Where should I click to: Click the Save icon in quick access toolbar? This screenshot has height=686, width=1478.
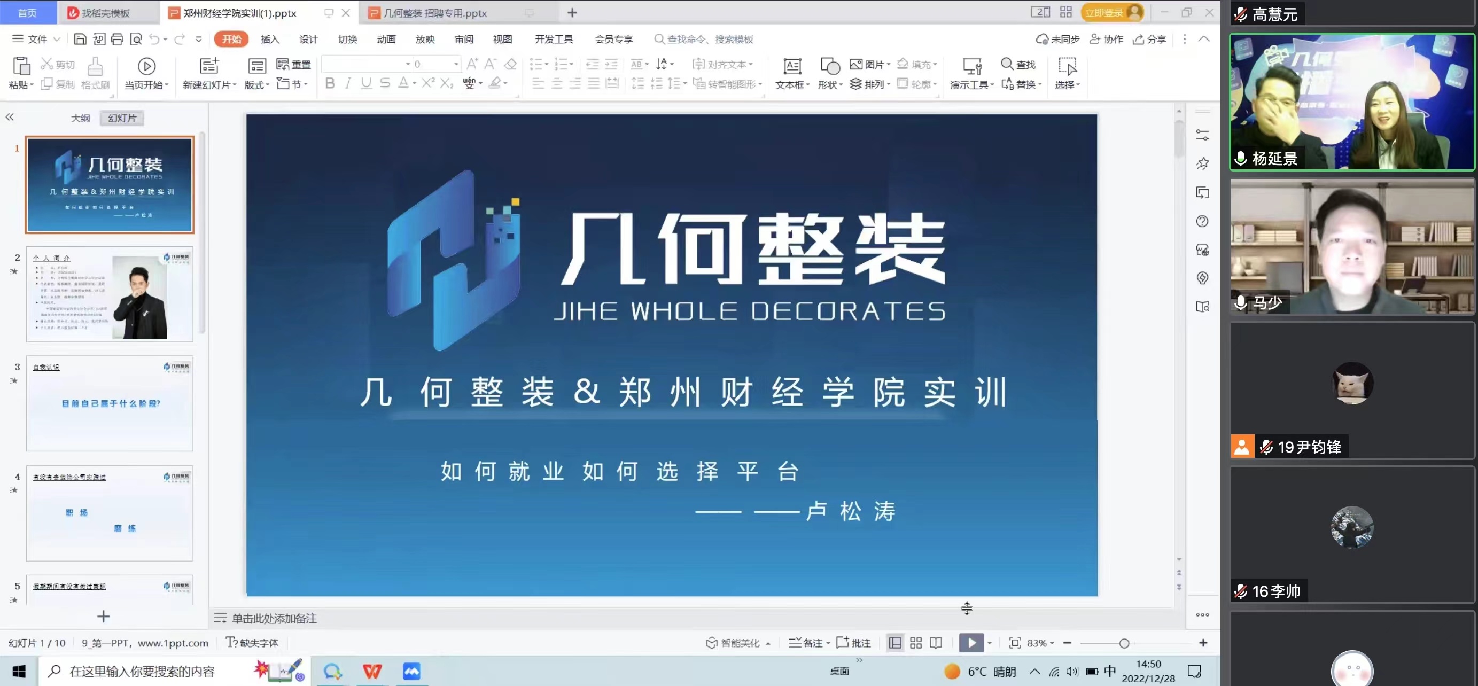(80, 39)
